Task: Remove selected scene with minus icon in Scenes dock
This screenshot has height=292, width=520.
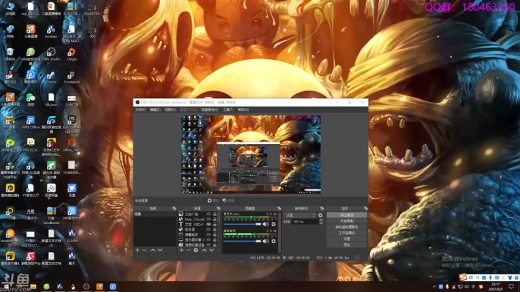Action: point(144,250)
